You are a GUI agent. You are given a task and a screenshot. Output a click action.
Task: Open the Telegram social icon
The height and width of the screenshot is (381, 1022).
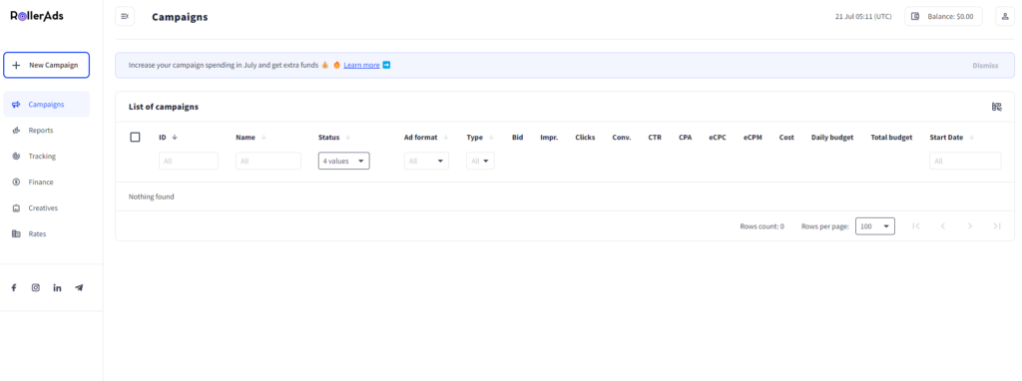(x=79, y=288)
